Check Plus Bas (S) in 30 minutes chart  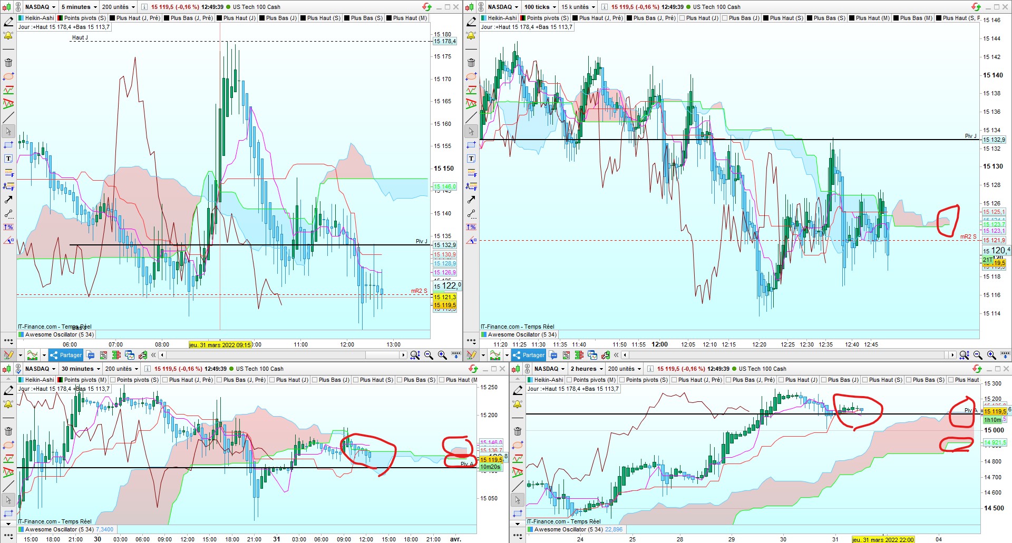[400, 380]
